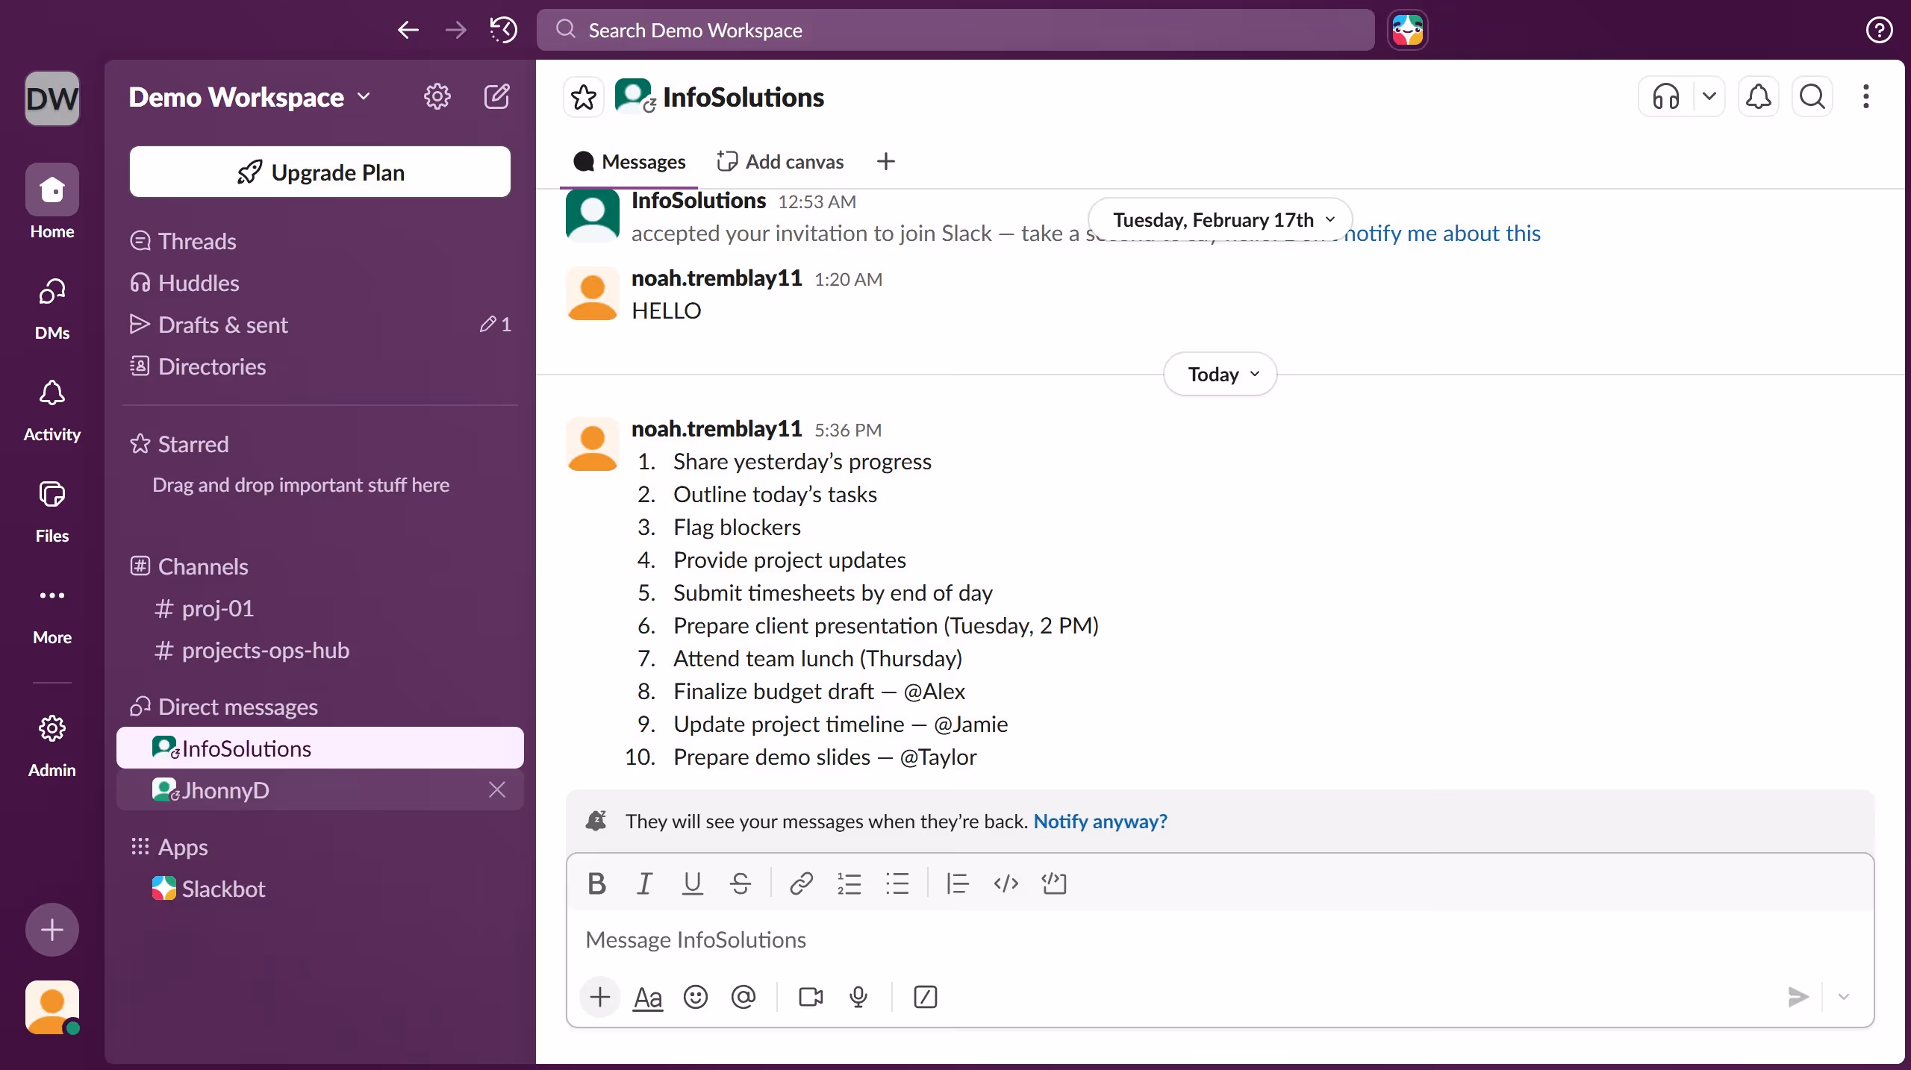
Task: Click Add canvas tab
Action: 781,161
